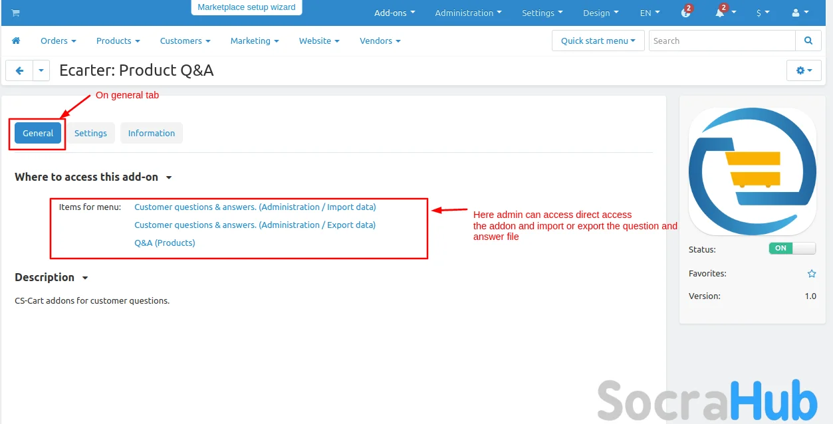Open the Products menu
Screen dimensions: 833x424
point(118,41)
